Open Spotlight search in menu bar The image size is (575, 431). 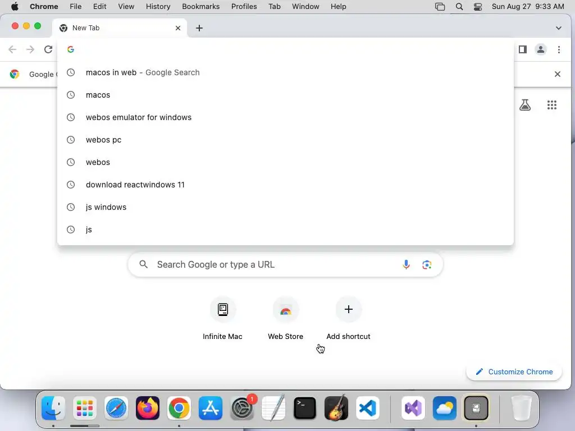tap(459, 7)
